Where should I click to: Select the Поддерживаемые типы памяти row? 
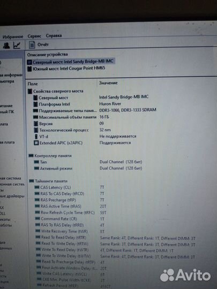coord(68,111)
